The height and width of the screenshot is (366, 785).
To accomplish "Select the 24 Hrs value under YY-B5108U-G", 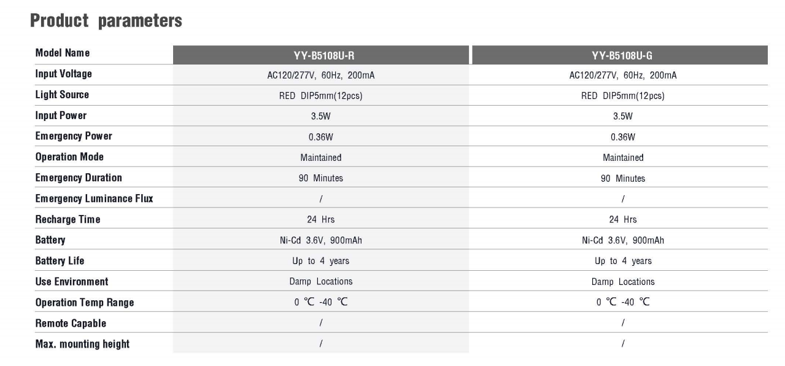I will [623, 219].
